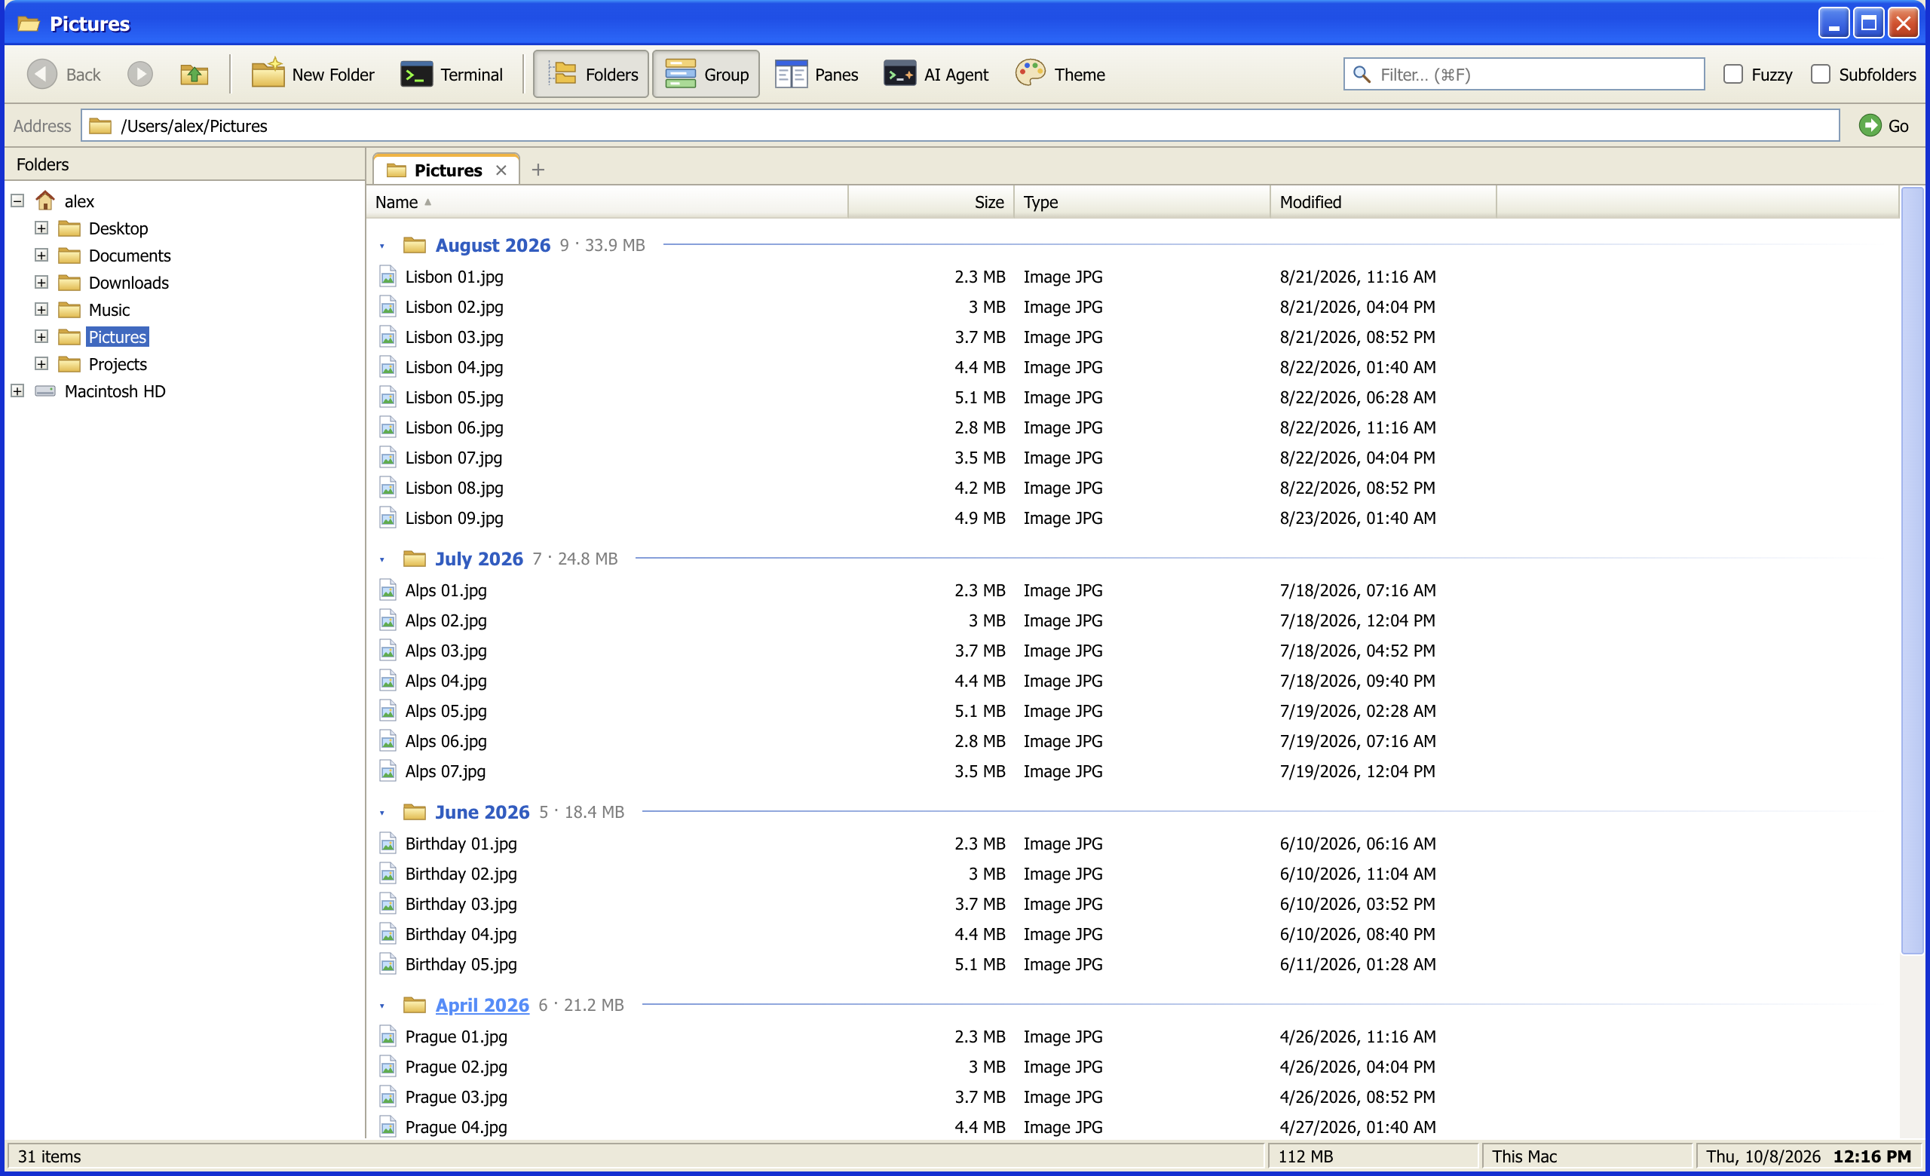
Task: Collapse the June 2026 group
Action: [x=382, y=813]
